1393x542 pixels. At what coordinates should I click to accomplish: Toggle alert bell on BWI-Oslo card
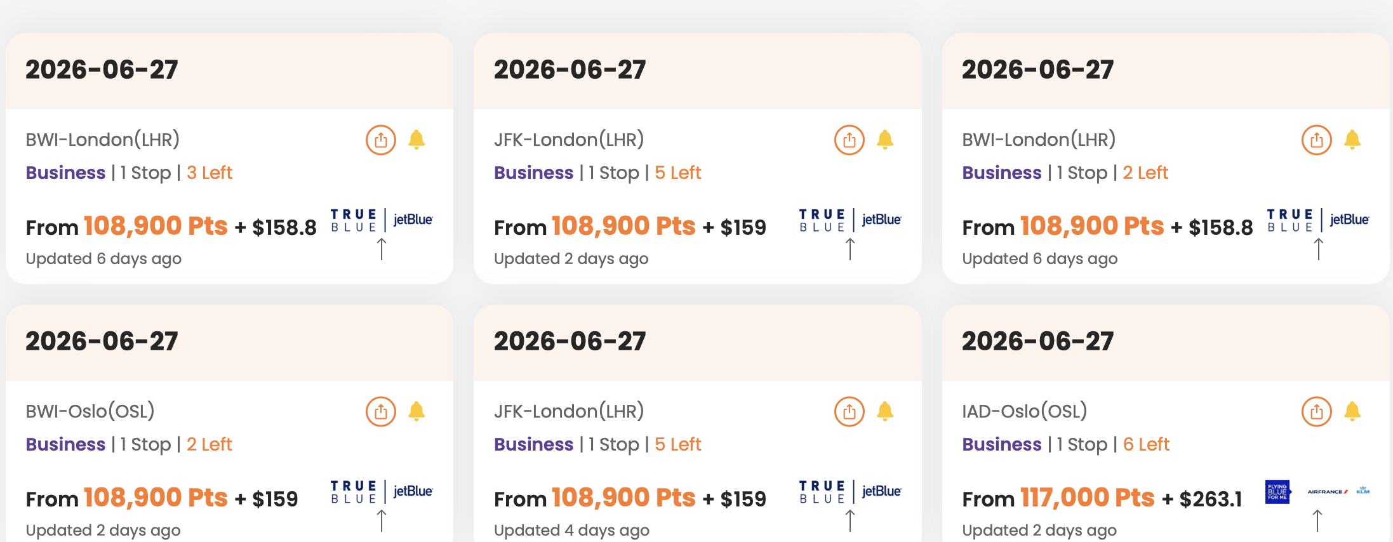pyautogui.click(x=417, y=411)
